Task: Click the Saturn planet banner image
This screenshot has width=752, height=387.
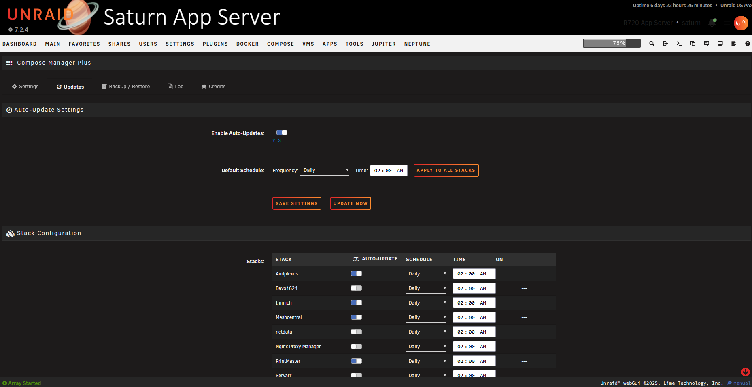Action: (x=78, y=17)
